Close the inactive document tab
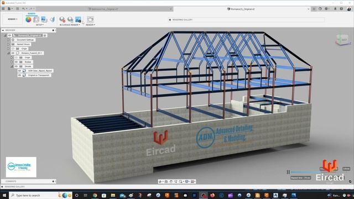 [x=171, y=9]
